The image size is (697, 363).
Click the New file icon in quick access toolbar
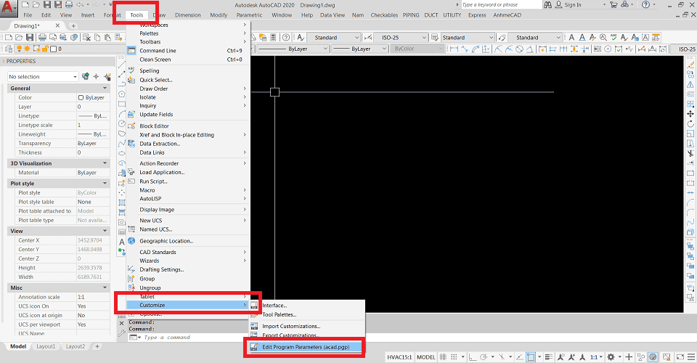coord(25,5)
